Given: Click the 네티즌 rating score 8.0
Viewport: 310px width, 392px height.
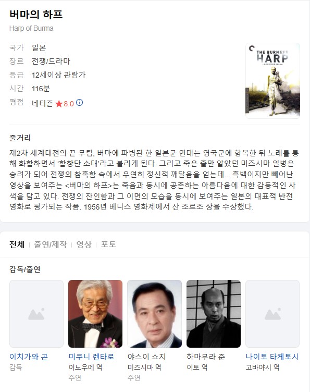Looking at the screenshot, I should coord(69,104).
